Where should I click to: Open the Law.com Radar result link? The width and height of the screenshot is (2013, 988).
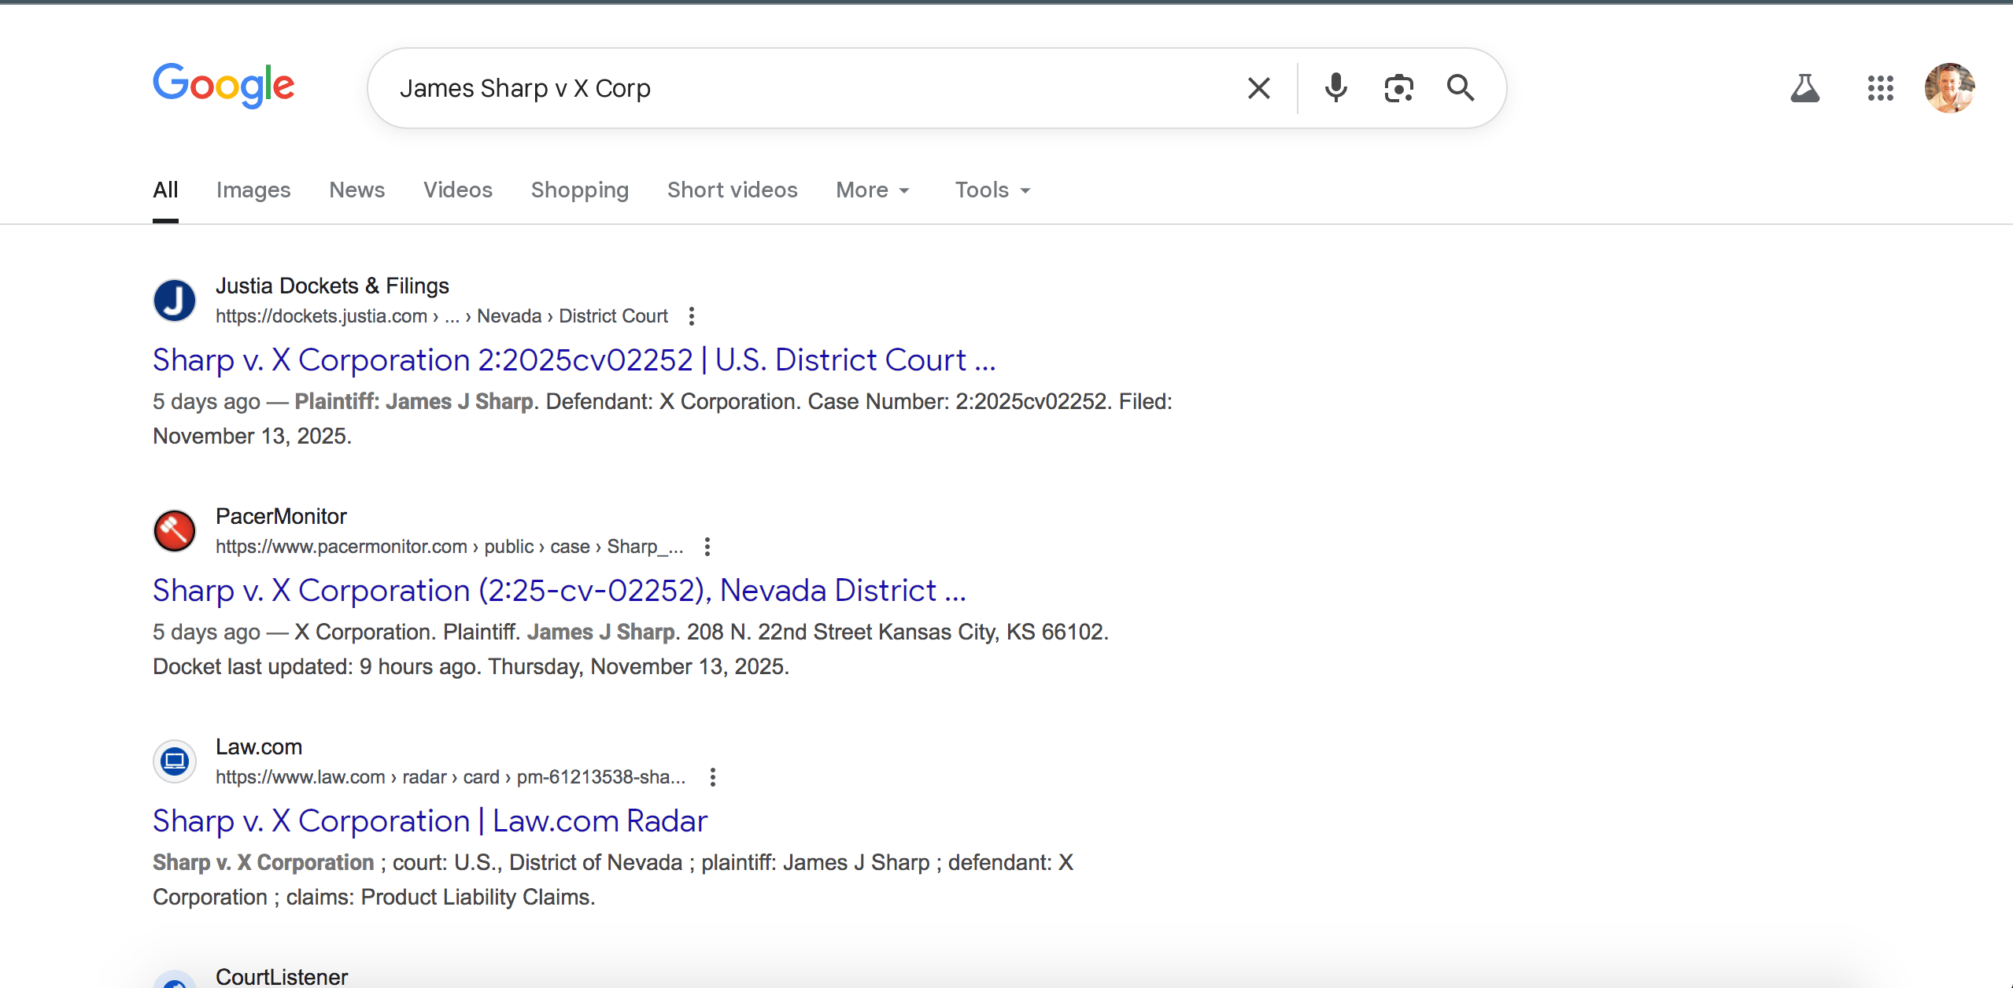coord(430,821)
